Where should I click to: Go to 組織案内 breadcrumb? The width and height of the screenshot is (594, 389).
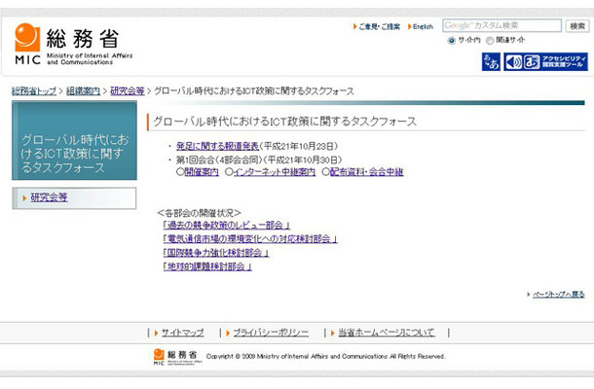84,91
